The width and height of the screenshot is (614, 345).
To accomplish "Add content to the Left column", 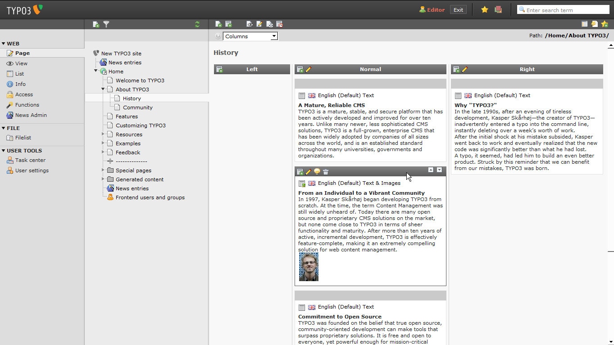I will [x=220, y=69].
